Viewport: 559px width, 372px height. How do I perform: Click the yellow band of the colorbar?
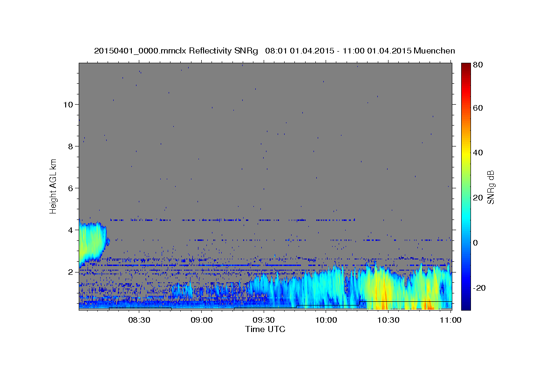coord(466,153)
